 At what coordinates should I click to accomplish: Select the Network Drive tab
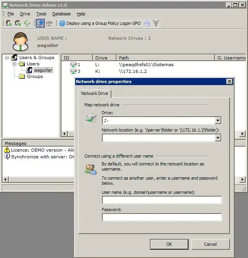point(94,93)
